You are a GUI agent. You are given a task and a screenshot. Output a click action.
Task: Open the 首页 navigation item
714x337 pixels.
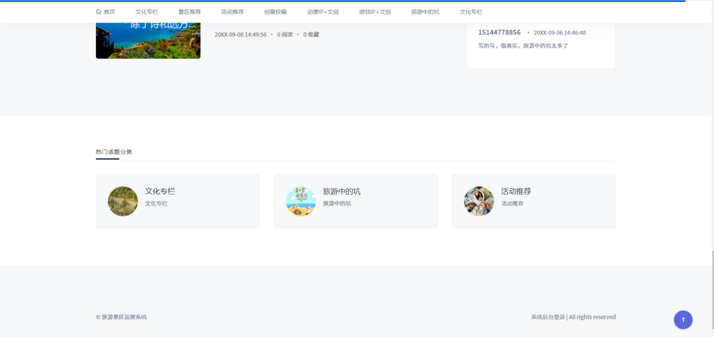[106, 12]
